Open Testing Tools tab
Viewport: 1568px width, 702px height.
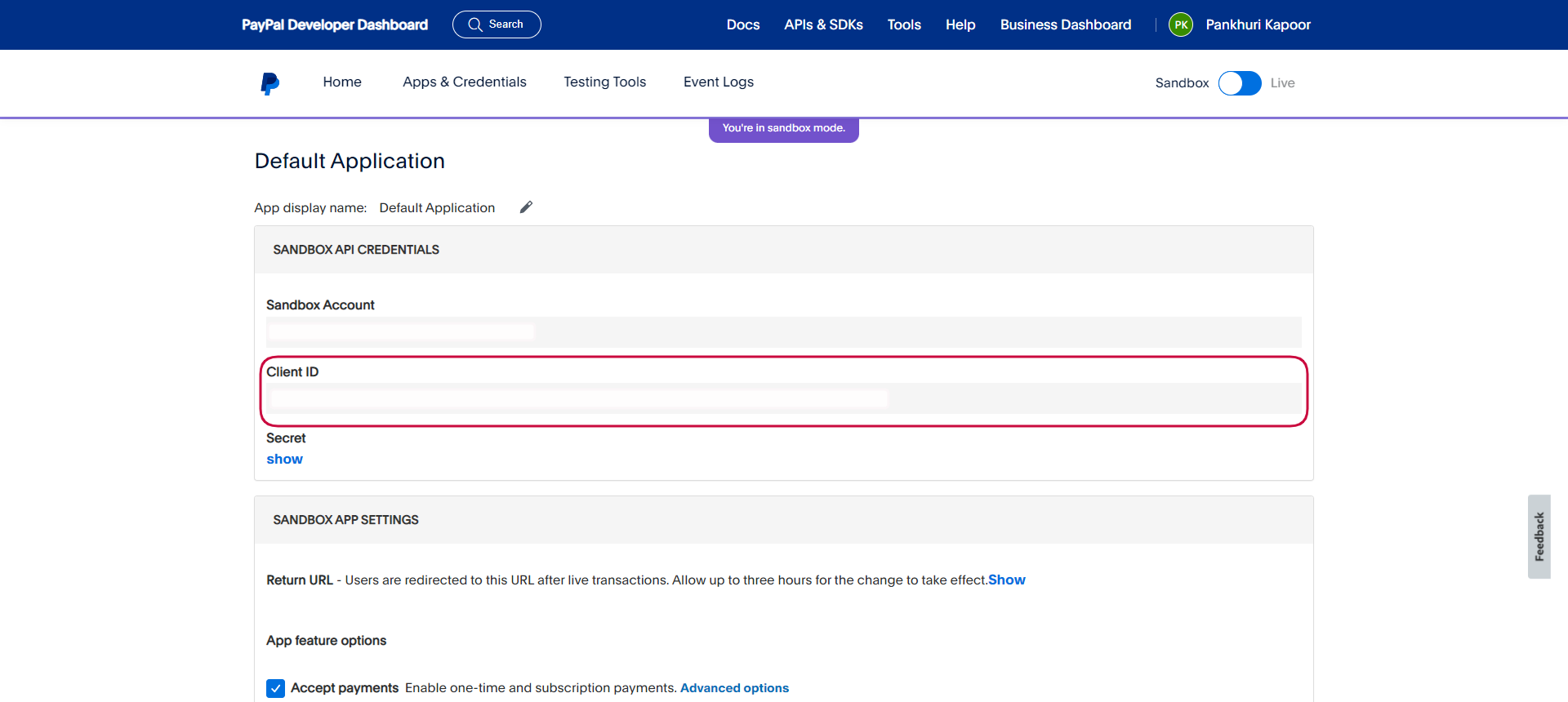[604, 82]
